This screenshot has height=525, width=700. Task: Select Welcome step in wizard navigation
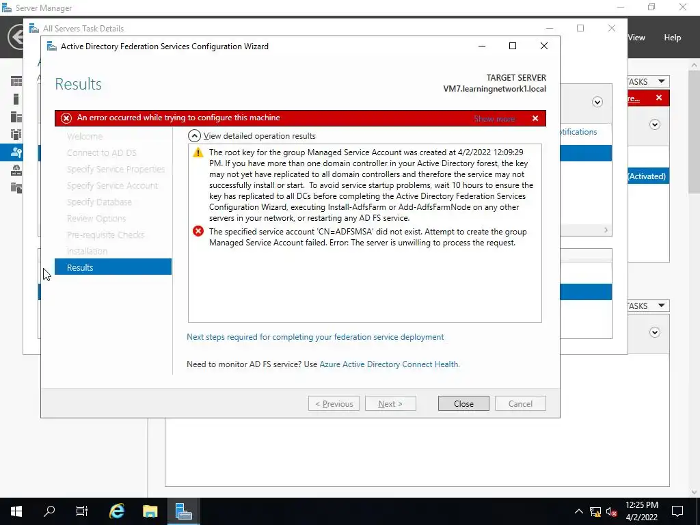coord(85,137)
